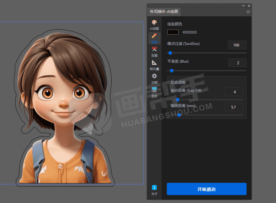276x203 pixels.
Task: Click the 噪点过滤 (TurdSize) value field
Action: tap(237, 45)
